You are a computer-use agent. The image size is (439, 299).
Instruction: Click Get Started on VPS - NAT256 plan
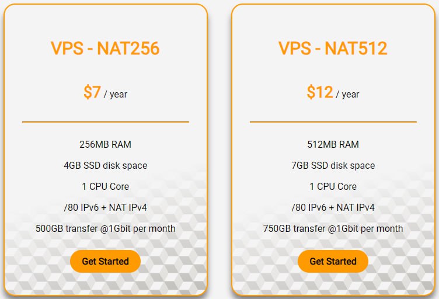pos(105,261)
